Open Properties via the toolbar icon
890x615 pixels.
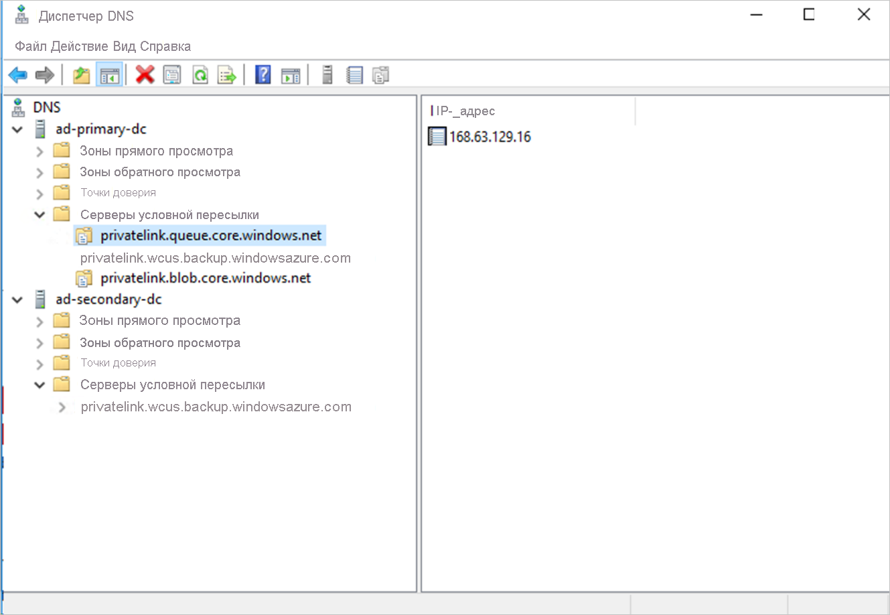pos(172,74)
